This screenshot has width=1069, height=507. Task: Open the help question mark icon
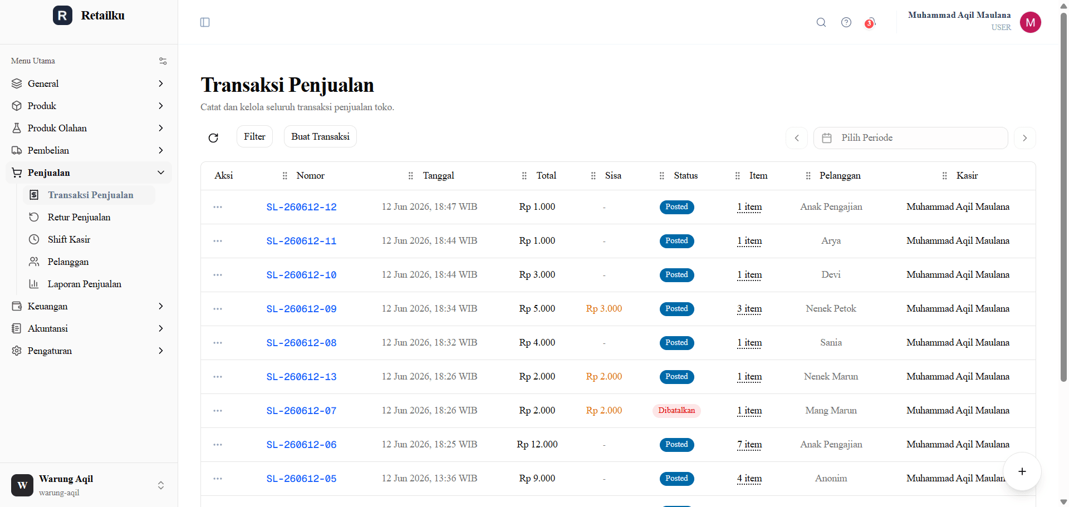point(846,22)
